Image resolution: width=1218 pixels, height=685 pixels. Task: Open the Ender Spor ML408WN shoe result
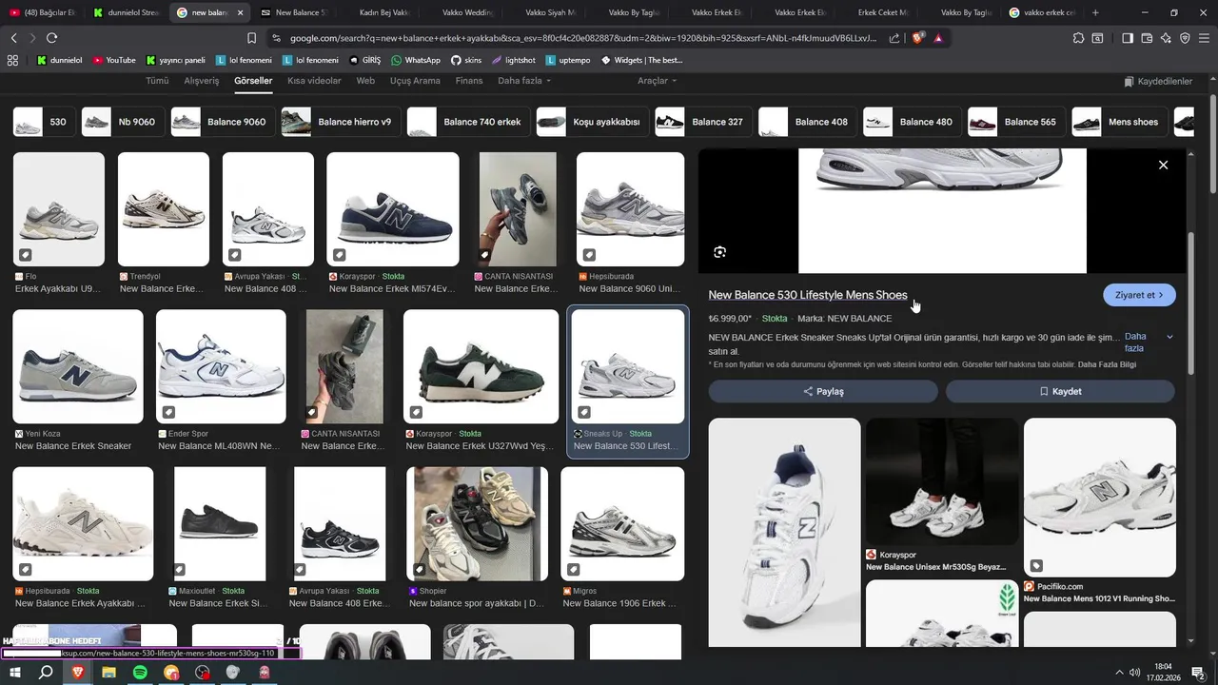coord(221,366)
